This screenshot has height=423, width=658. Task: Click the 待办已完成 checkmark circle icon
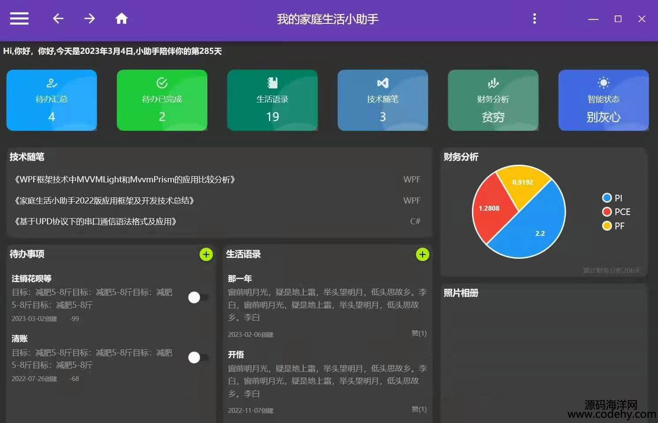[x=162, y=83]
